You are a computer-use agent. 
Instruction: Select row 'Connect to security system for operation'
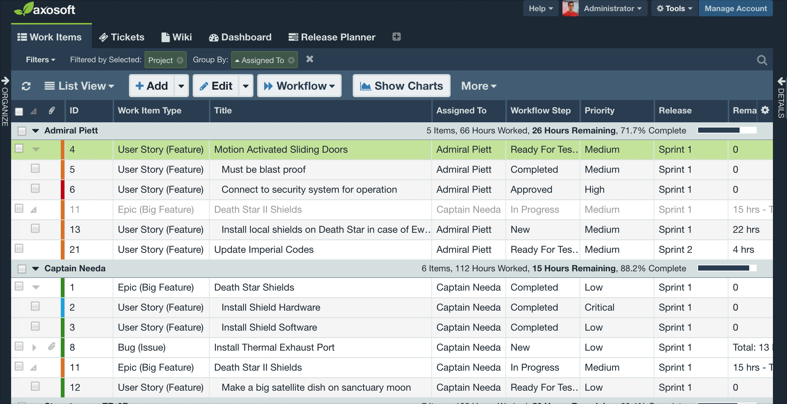pos(392,189)
